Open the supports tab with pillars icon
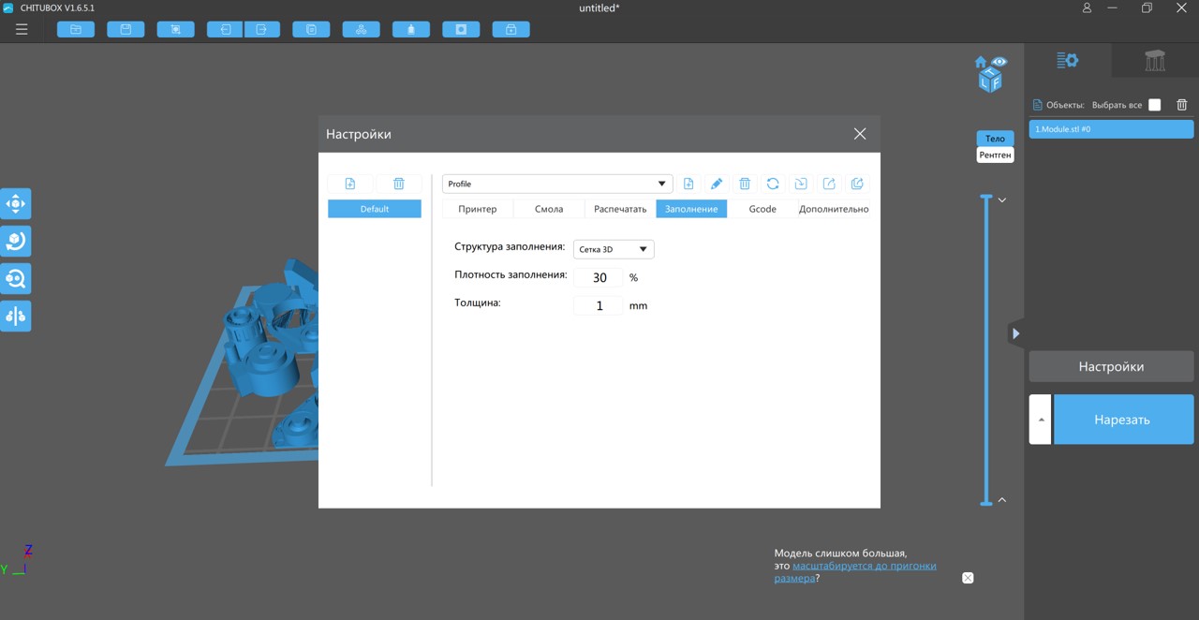Viewport: 1199px width, 620px height. (1155, 61)
